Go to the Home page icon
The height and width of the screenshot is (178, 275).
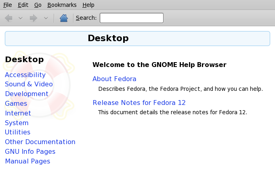tap(64, 18)
